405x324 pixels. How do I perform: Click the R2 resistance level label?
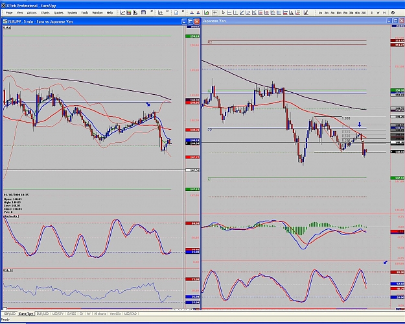(x=210, y=42)
